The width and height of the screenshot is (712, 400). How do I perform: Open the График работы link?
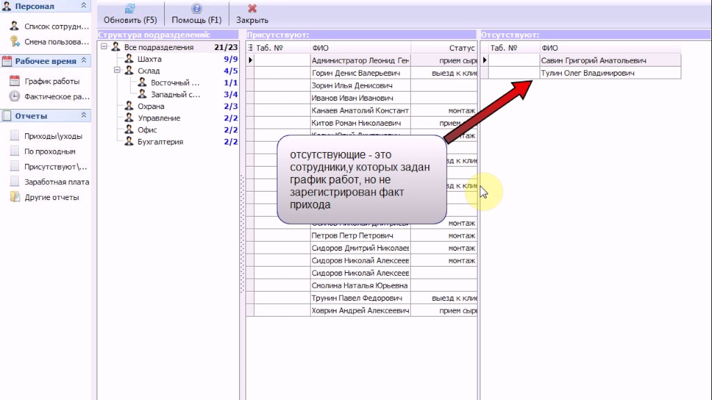(x=52, y=81)
